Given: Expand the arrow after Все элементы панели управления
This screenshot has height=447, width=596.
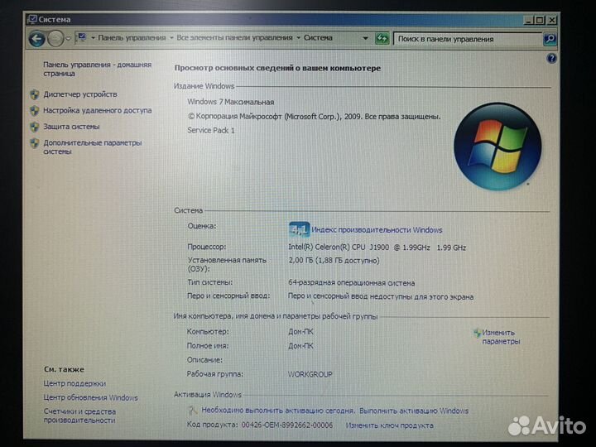Looking at the screenshot, I should (x=298, y=38).
